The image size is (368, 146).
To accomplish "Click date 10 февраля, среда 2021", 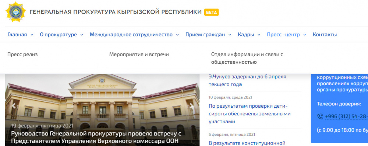I will point(230,97).
